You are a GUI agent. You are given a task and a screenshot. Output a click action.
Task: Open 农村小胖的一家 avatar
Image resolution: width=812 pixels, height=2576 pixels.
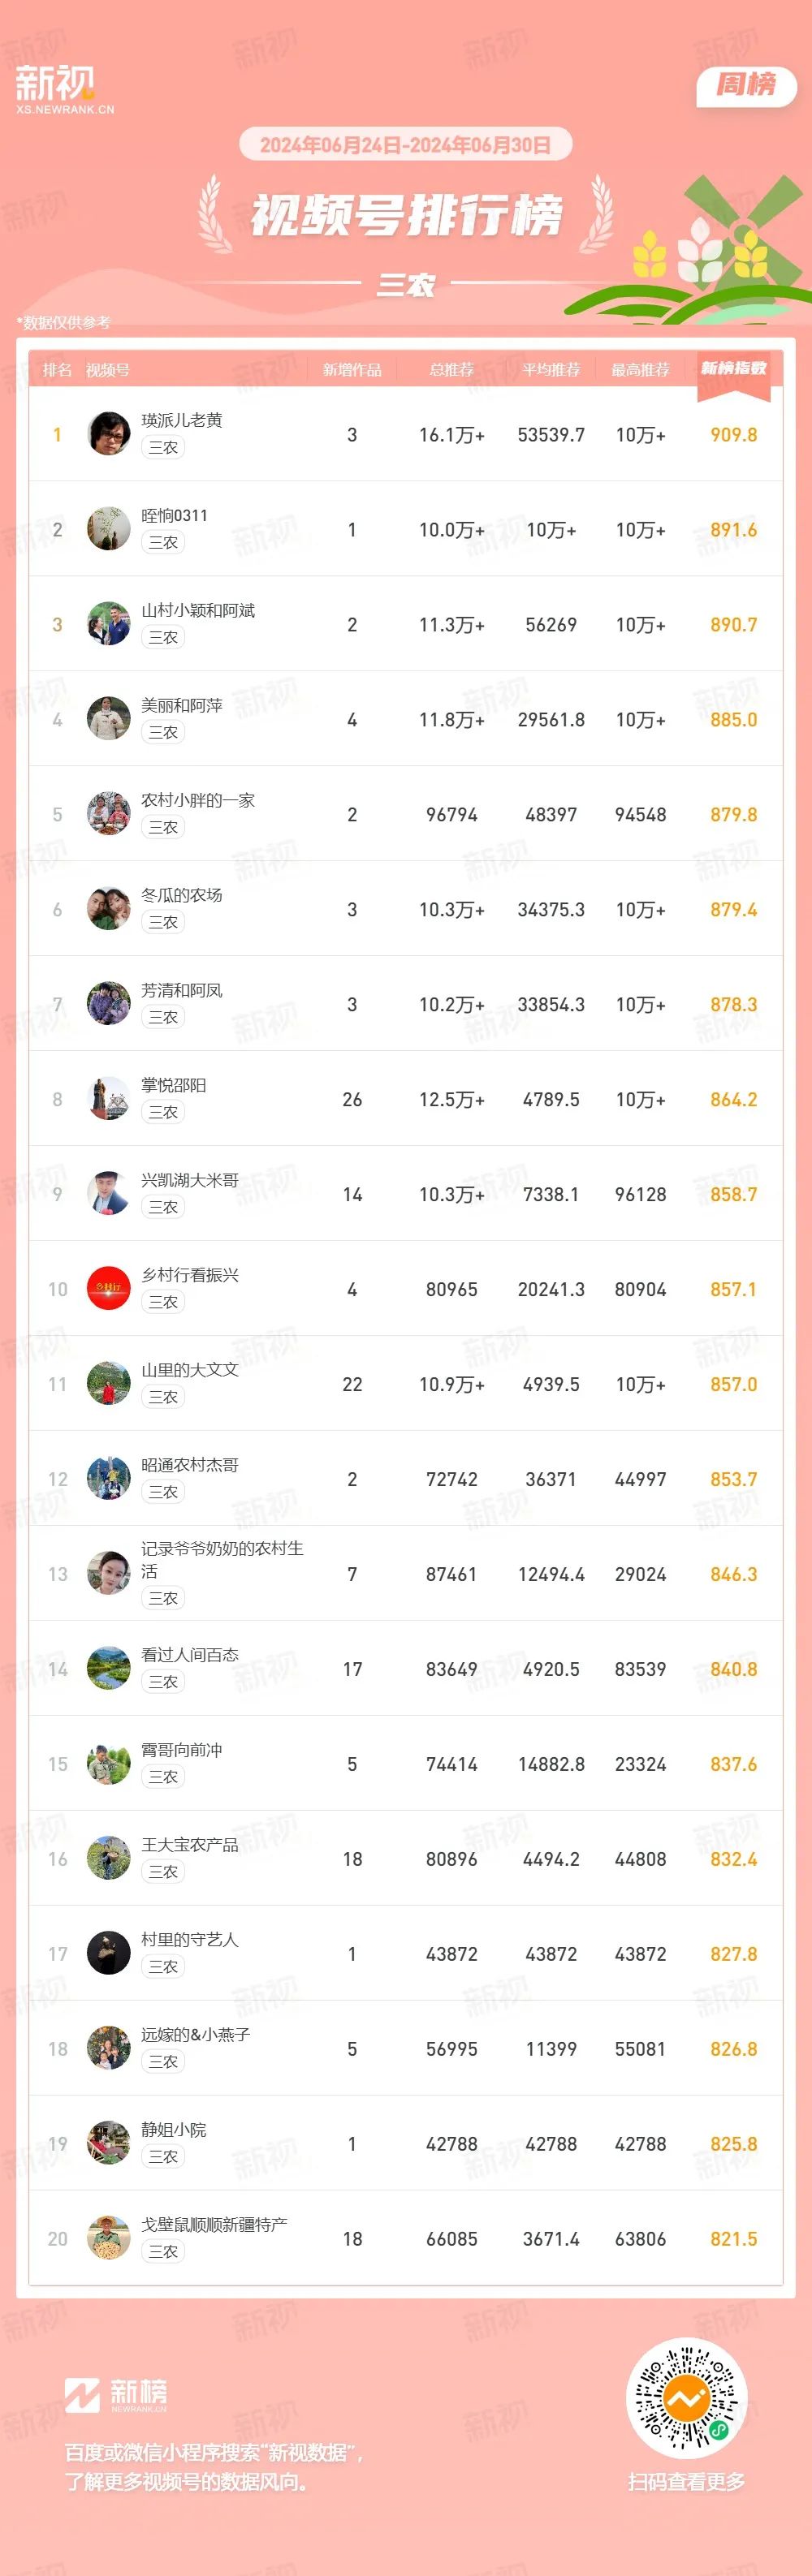(x=108, y=813)
